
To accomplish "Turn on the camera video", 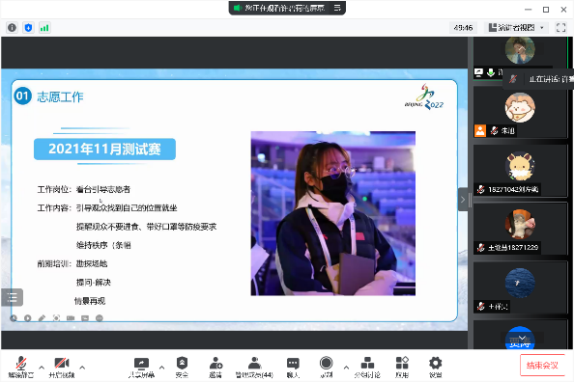I will [x=62, y=367].
